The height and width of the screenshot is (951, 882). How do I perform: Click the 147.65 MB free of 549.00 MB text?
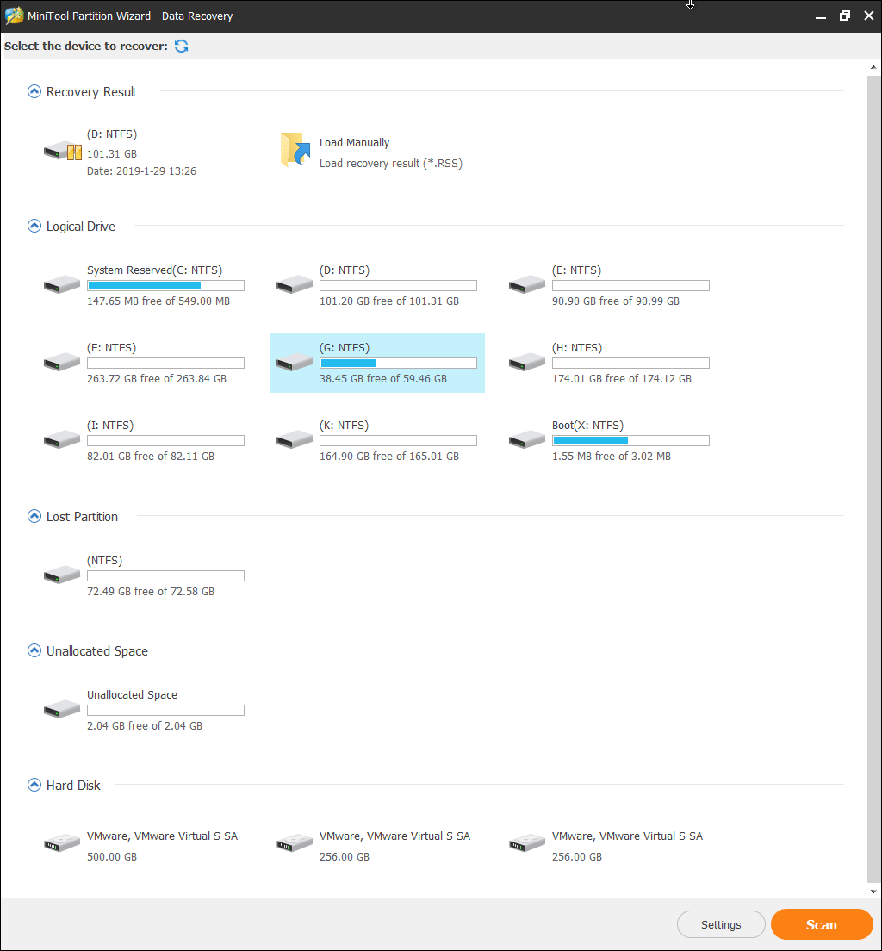pos(158,301)
